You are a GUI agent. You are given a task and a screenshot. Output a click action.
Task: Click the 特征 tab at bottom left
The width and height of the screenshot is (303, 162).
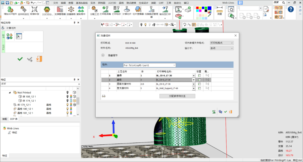(x=5, y=156)
